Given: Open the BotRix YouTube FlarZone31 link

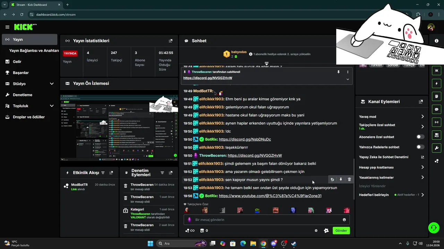Looking at the screenshot, I should pos(270,196).
